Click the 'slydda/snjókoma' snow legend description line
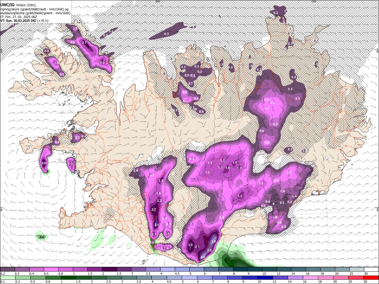379x284 pixels. click(x=36, y=13)
